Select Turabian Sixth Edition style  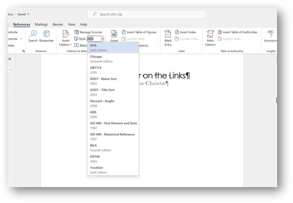click(x=113, y=170)
